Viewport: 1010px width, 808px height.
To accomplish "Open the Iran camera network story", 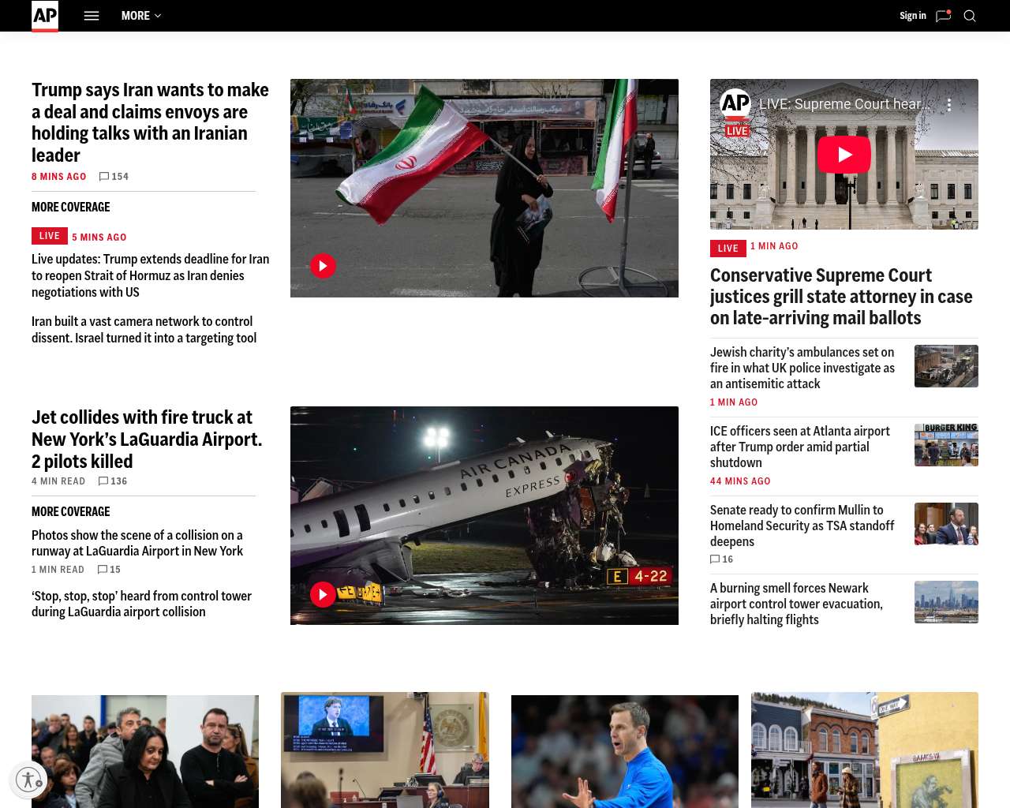I will (144, 330).
